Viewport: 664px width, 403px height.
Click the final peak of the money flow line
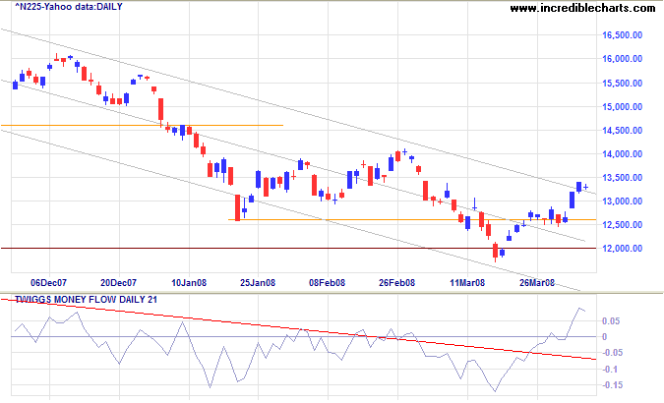(x=579, y=309)
